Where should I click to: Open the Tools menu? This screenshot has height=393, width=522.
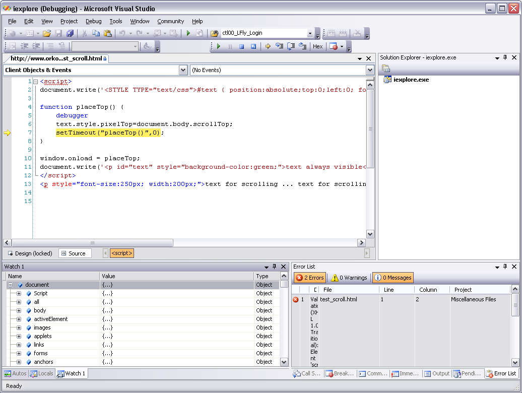(116, 21)
